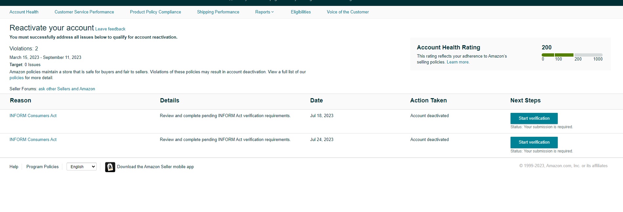Expand the Reports dropdown menu

point(264,12)
